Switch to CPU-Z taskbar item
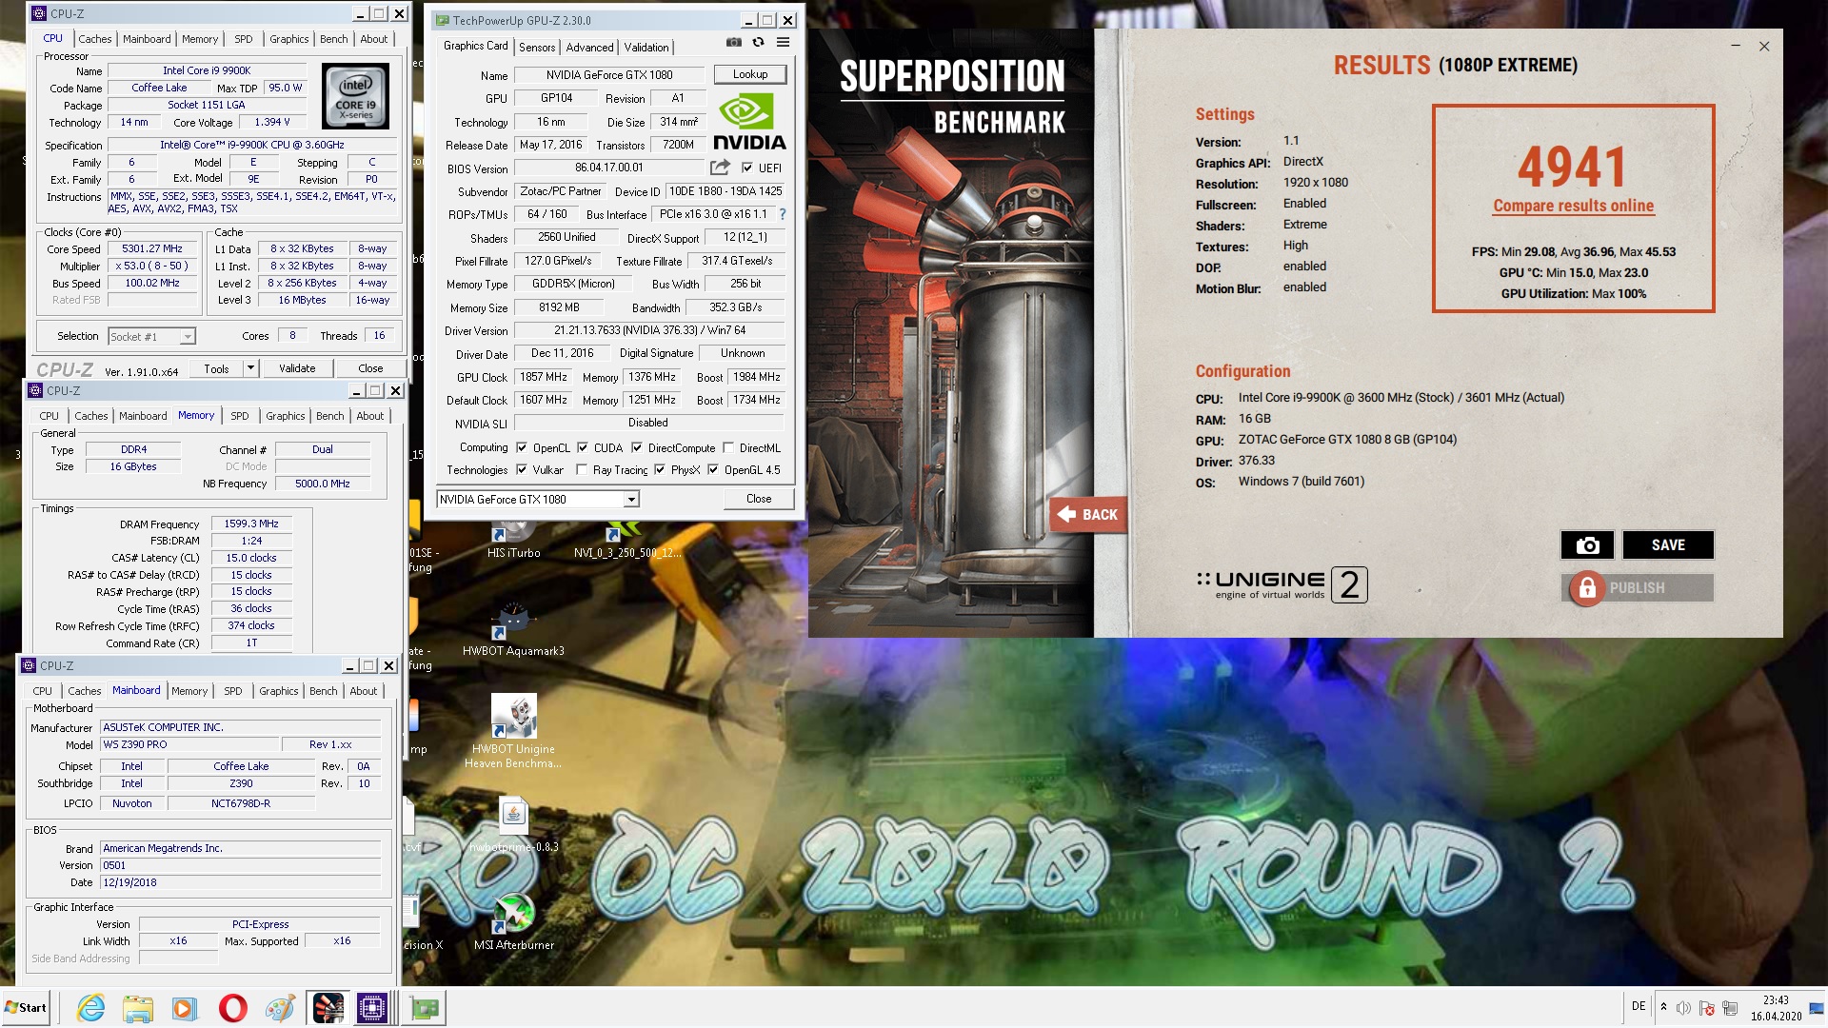This screenshot has height=1028, width=1828. pos(372,1008)
